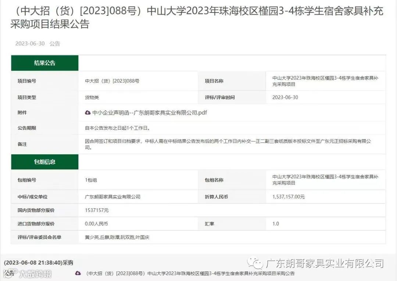This screenshot has width=397, height=281.
Task: Click the download icon beside the 采购公告 link
Action: pos(78,273)
